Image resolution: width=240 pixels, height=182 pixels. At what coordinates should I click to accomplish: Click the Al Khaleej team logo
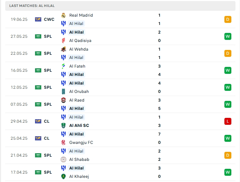[x=63, y=176]
